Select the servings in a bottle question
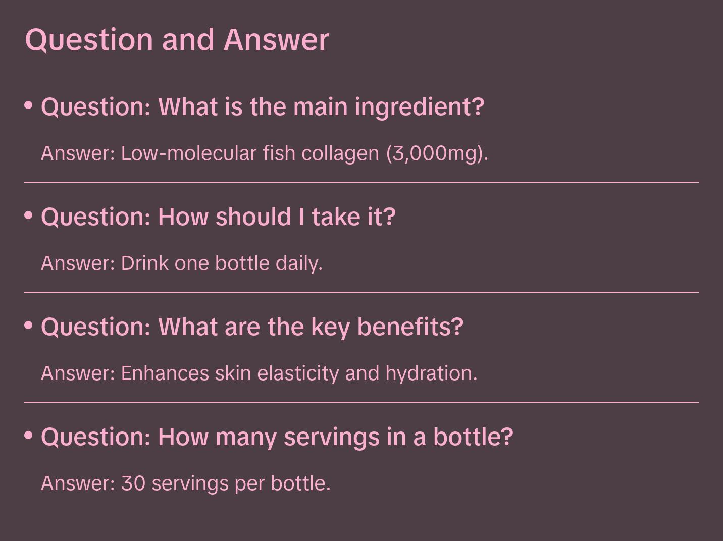The image size is (723, 541). [277, 437]
